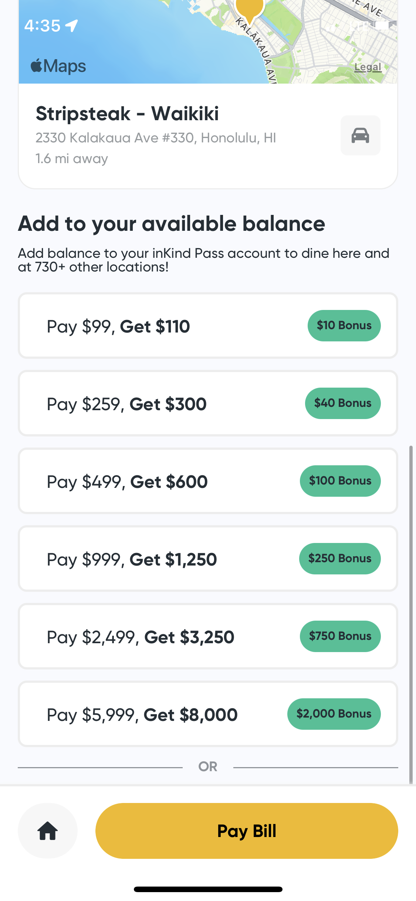This screenshot has width=416, height=901.
Task: Click the vertical scrollbar on right edge
Action: point(410,614)
